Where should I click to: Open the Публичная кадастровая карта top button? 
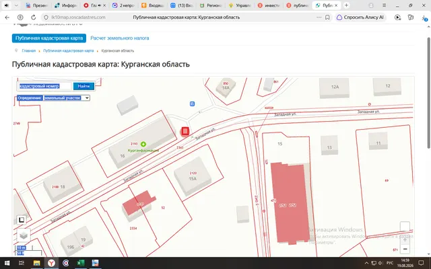[49, 38]
